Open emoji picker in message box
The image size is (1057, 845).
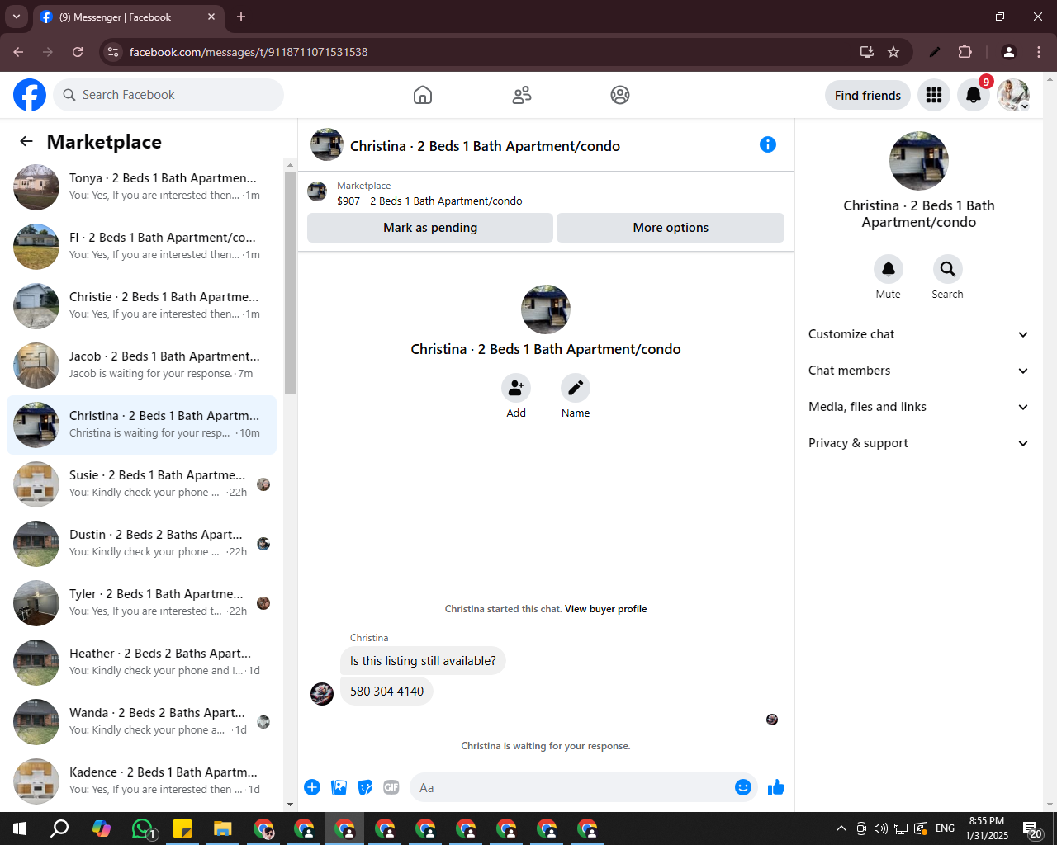click(x=743, y=787)
